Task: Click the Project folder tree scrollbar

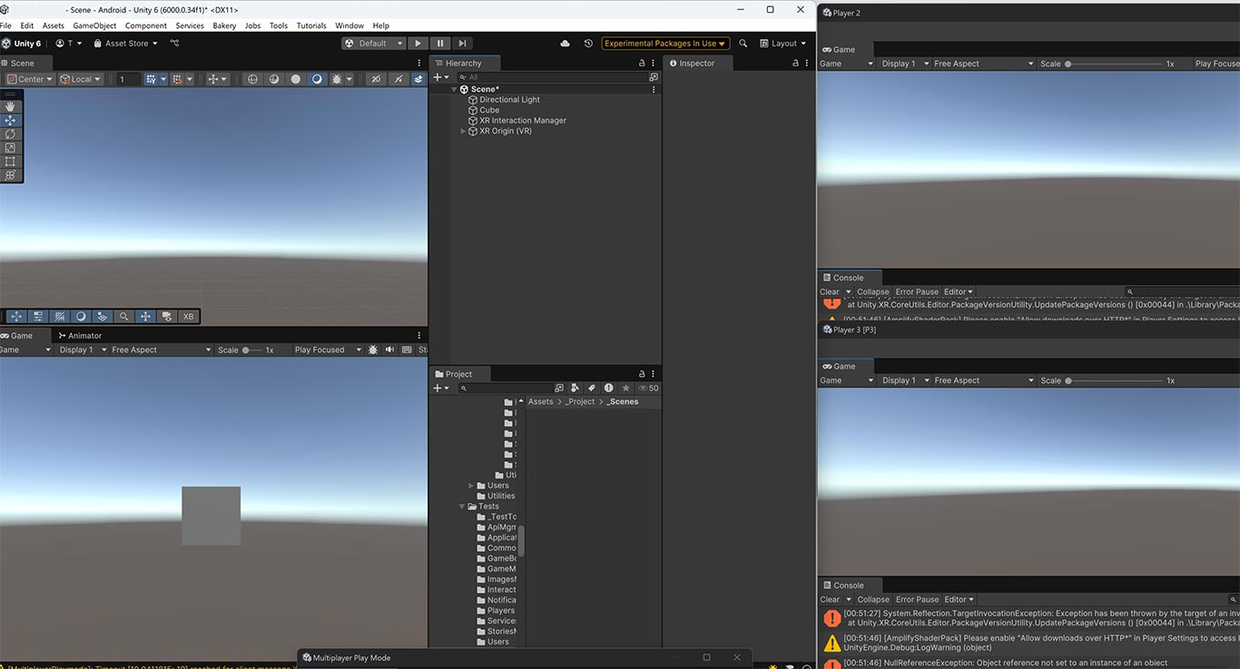Action: point(521,540)
